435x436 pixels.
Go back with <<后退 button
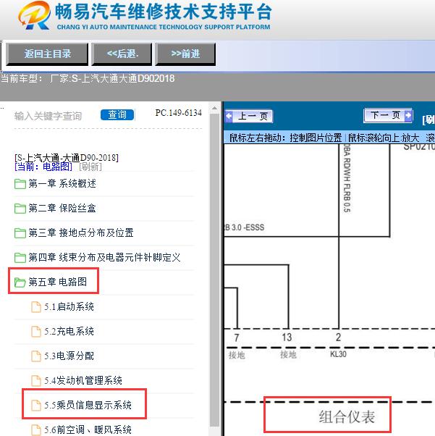tap(122, 54)
